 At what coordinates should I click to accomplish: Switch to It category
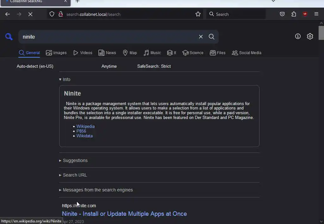(x=171, y=53)
